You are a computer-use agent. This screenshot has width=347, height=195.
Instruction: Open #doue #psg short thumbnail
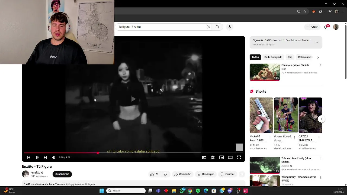(x=286, y=115)
